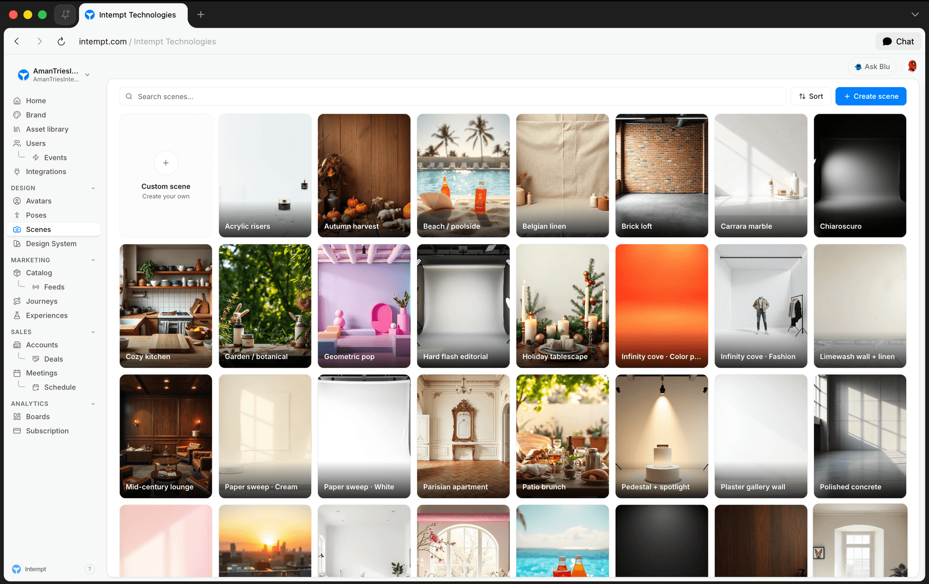
Task: Select the Beach / poolside scene
Action: (x=464, y=175)
